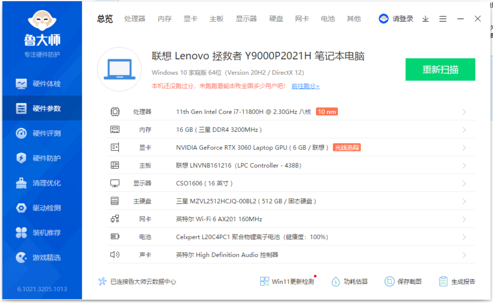Switch to the top 电池 tab
Image resolution: width=493 pixels, height=304 pixels.
[x=328, y=19]
